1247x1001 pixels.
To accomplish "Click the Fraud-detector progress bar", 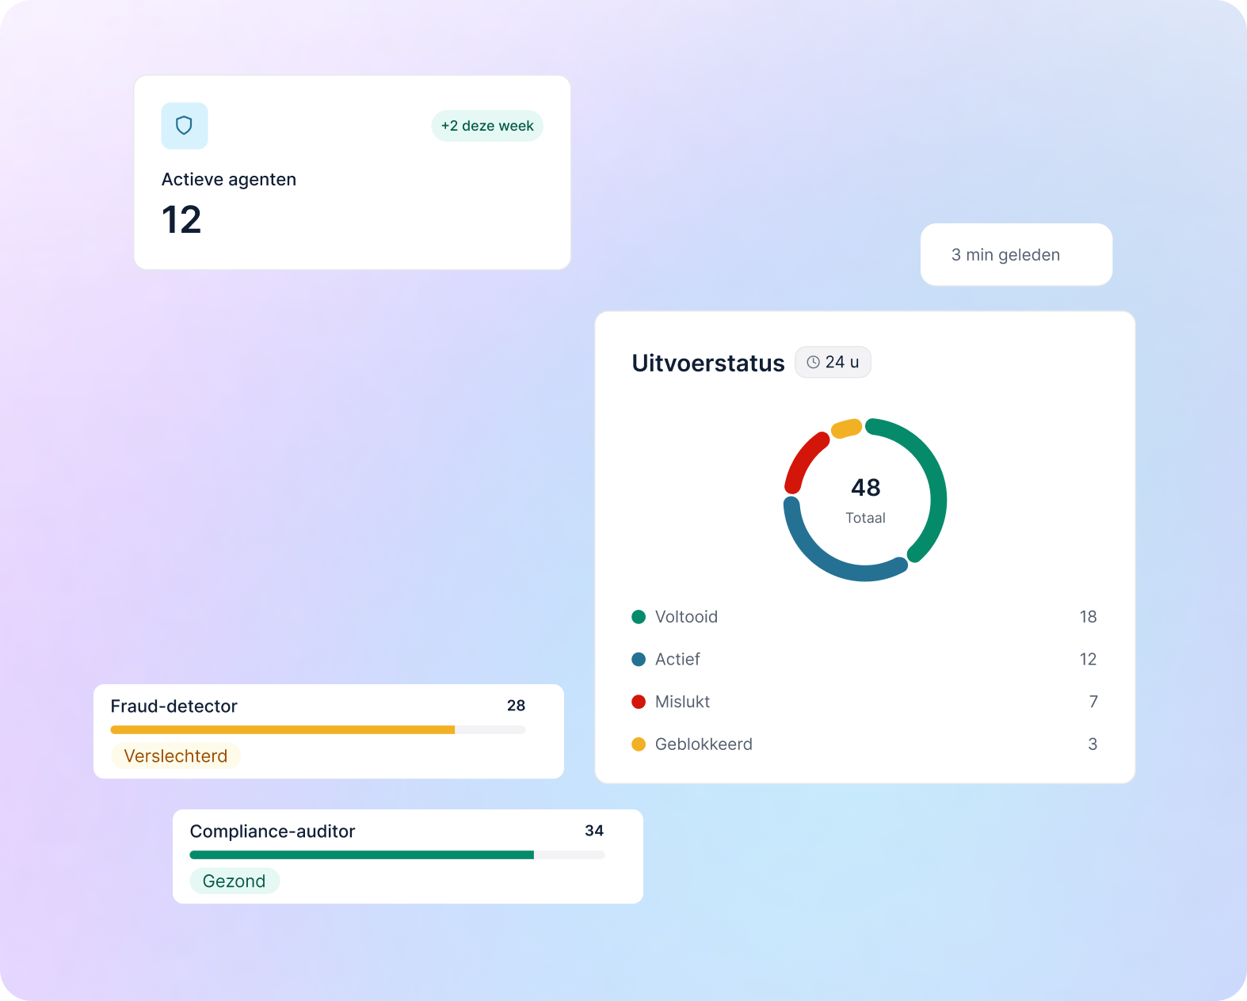I will tap(318, 729).
